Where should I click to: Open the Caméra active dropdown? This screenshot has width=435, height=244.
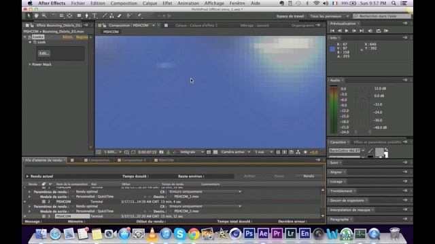pyautogui.click(x=235, y=152)
